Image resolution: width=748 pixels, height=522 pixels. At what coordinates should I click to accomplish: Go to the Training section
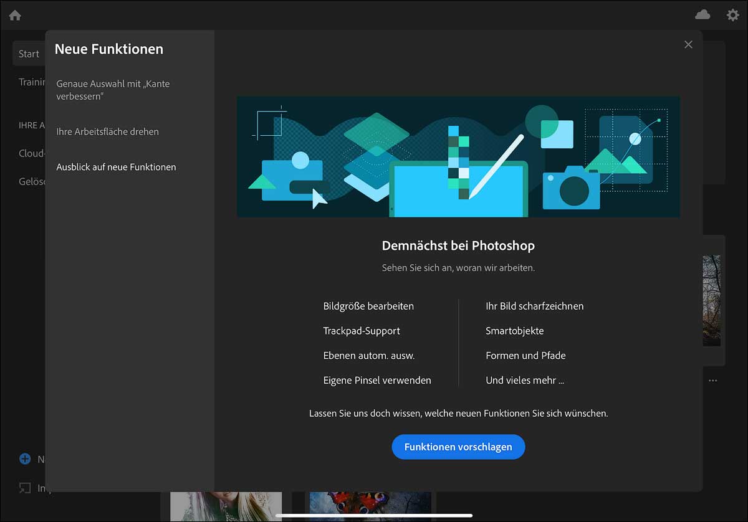click(31, 82)
